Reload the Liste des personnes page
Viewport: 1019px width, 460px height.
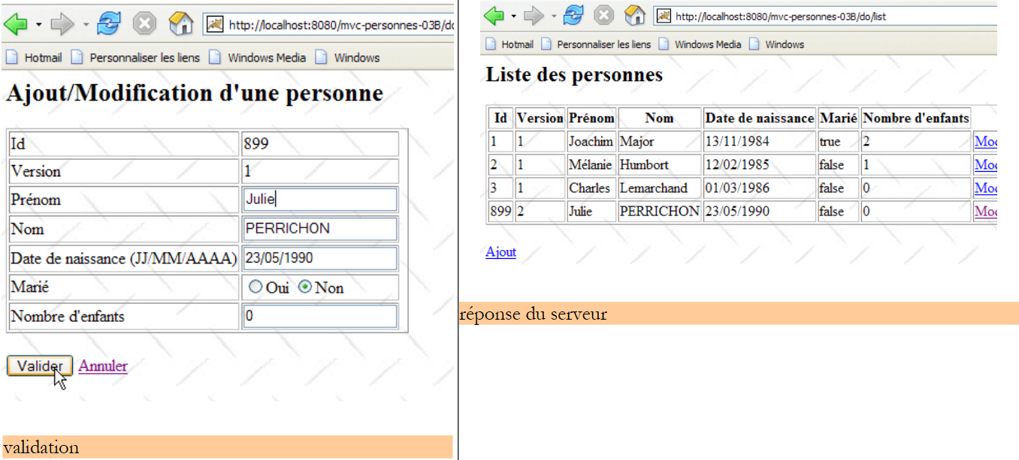tap(574, 15)
